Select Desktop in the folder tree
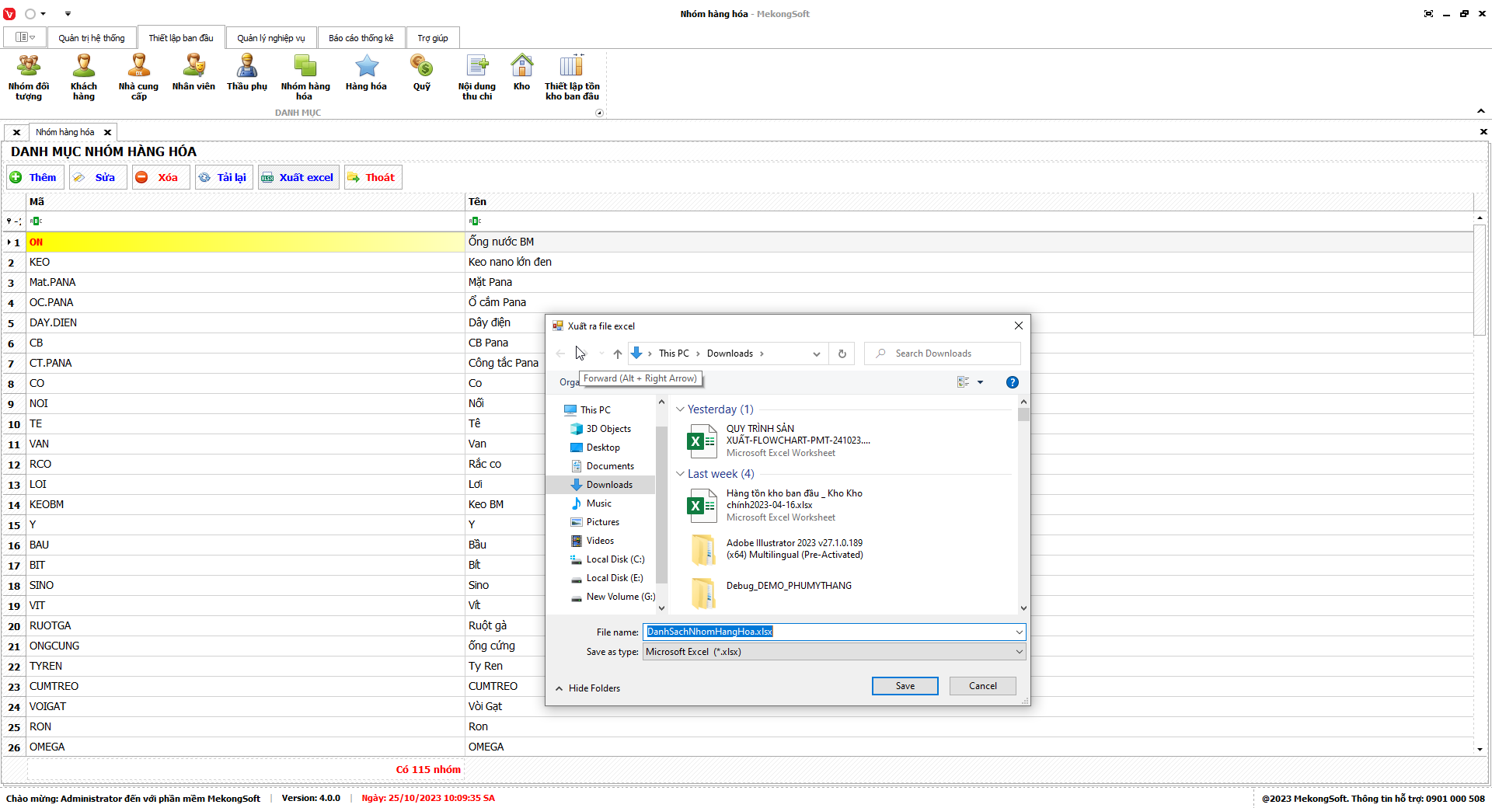Screen dimensions: 1492x808 pos(603,448)
